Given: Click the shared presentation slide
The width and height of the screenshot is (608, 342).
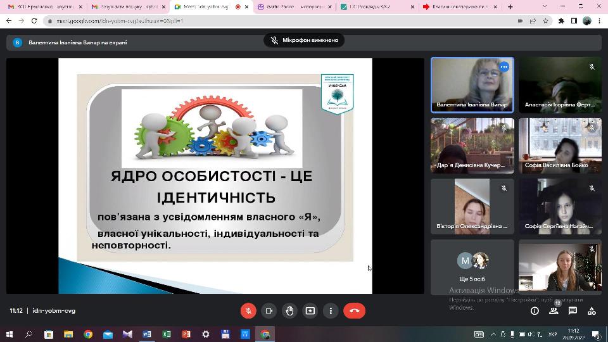Looking at the screenshot, I should point(215,175).
